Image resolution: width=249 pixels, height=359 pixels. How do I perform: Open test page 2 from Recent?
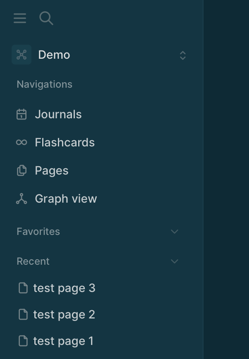(x=64, y=314)
